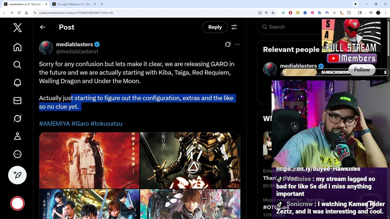The width and height of the screenshot is (390, 219).
Task: Open Grok icon in sidebar
Action: tap(17, 118)
